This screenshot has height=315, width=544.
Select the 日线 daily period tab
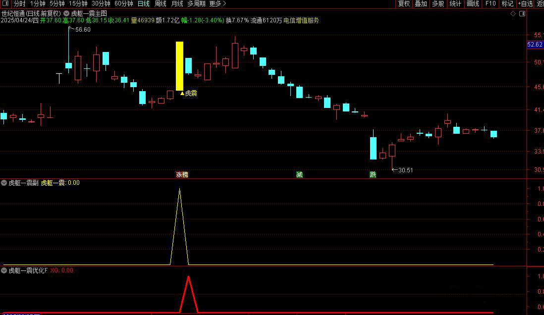tap(144, 3)
